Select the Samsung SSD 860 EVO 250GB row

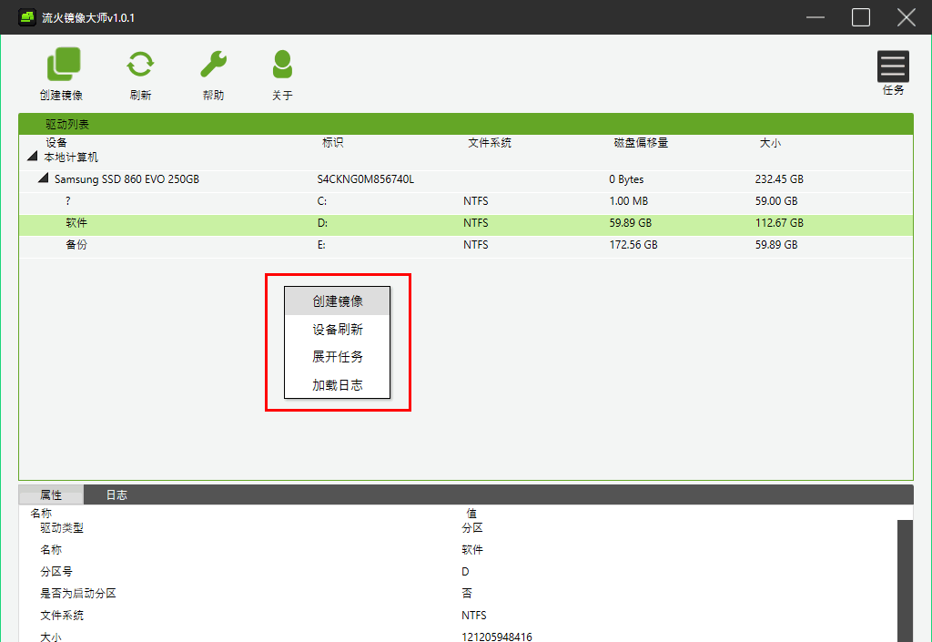click(x=466, y=178)
